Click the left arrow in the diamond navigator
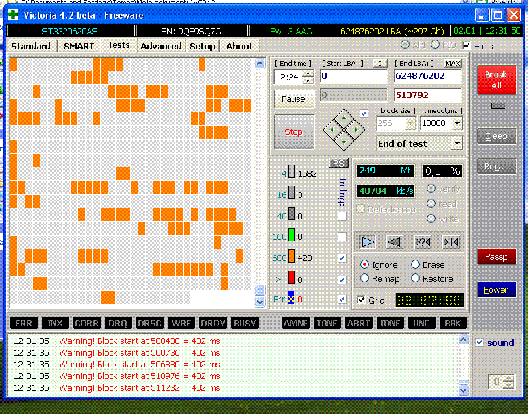 coord(331,130)
